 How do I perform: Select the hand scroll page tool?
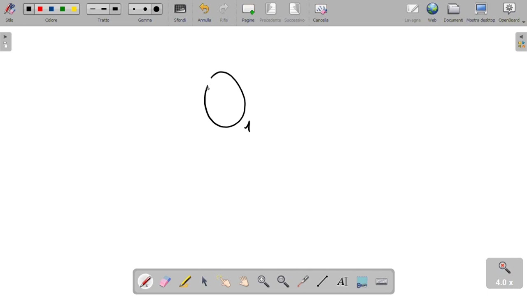point(244,282)
